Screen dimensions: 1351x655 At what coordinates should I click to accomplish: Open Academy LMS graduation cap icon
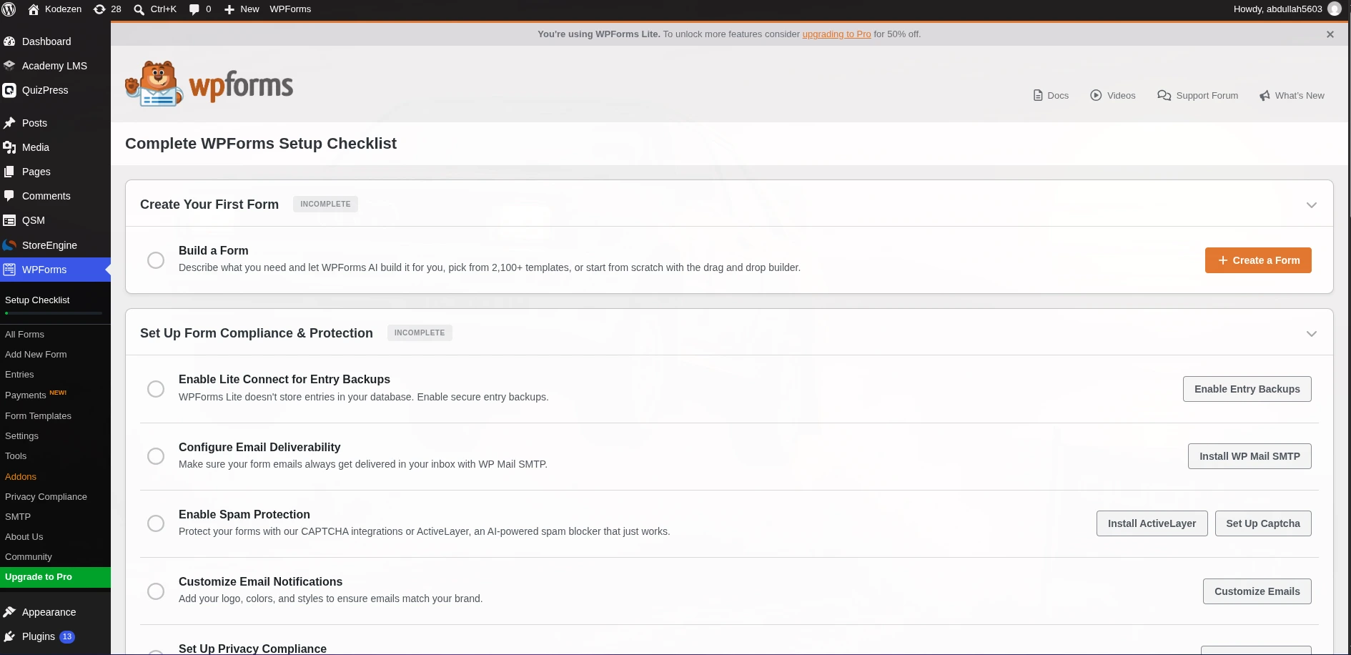click(9, 66)
